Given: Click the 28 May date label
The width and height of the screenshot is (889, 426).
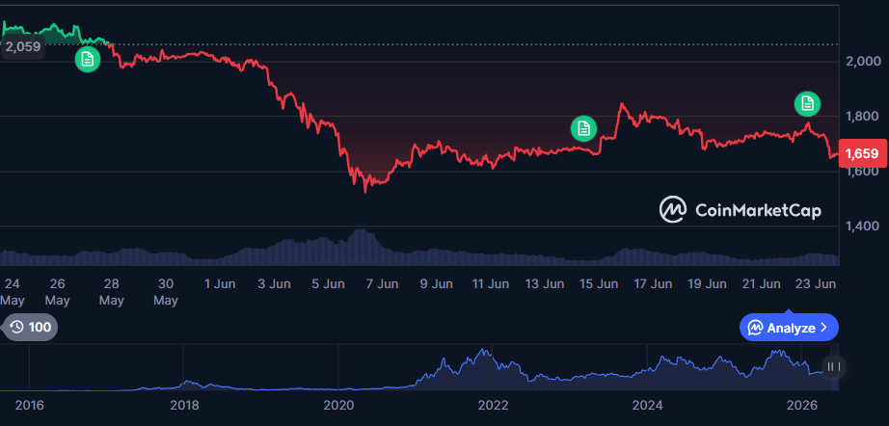Looking at the screenshot, I should point(112,292).
